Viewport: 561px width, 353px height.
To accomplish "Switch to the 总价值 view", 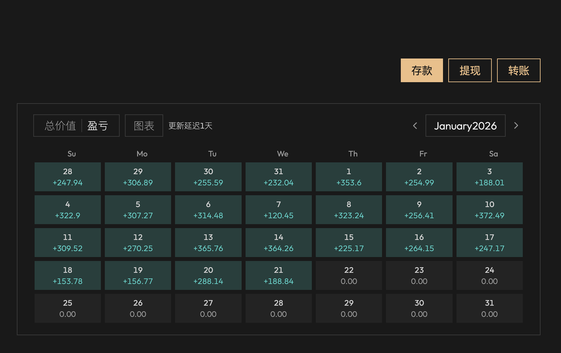I will [60, 126].
